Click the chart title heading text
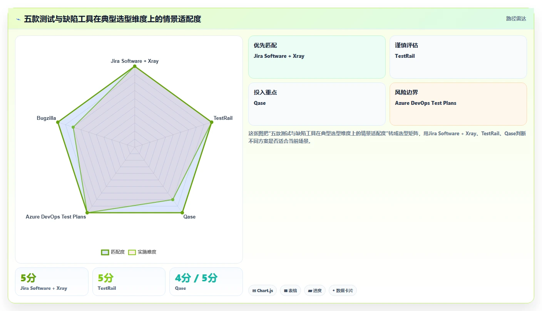542x311 pixels. pyautogui.click(x=112, y=19)
